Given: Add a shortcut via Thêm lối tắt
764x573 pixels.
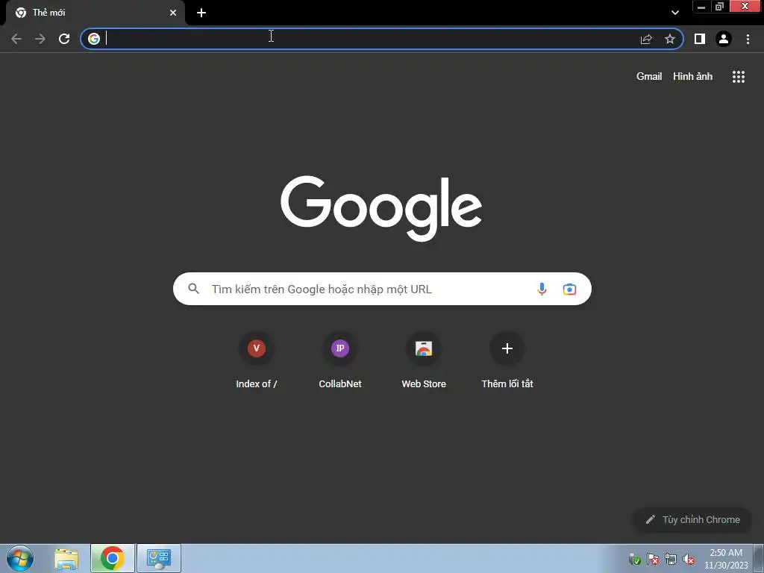Looking at the screenshot, I should point(507,360).
